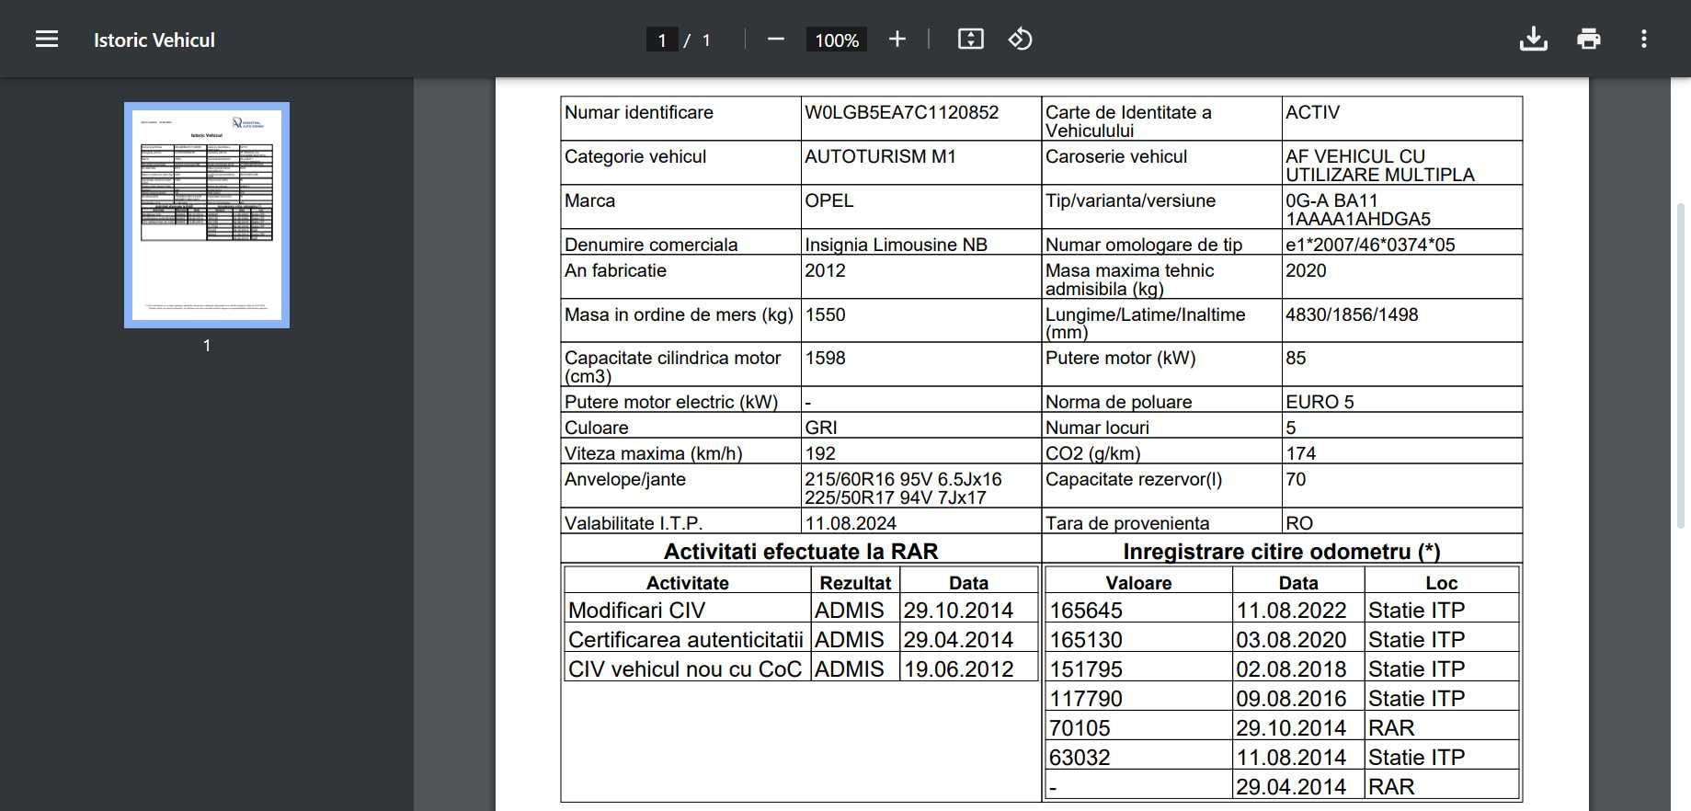Click the Putere motor value 85

tap(1296, 358)
